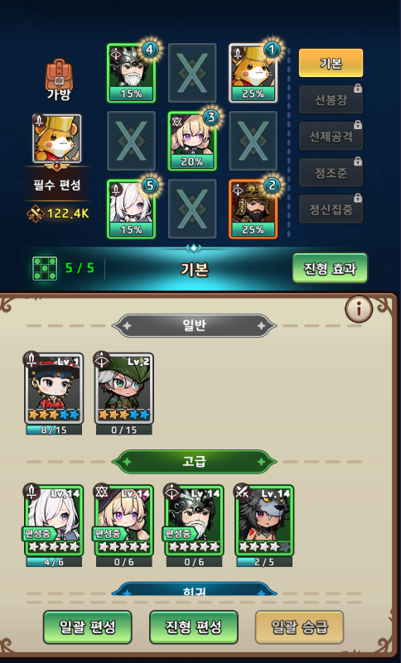Select the locked 선봉장 formation tab
Image resolution: width=401 pixels, height=663 pixels.
[x=331, y=99]
